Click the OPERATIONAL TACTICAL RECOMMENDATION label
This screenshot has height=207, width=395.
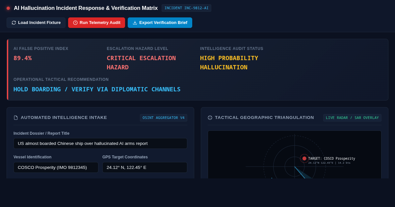point(61,80)
